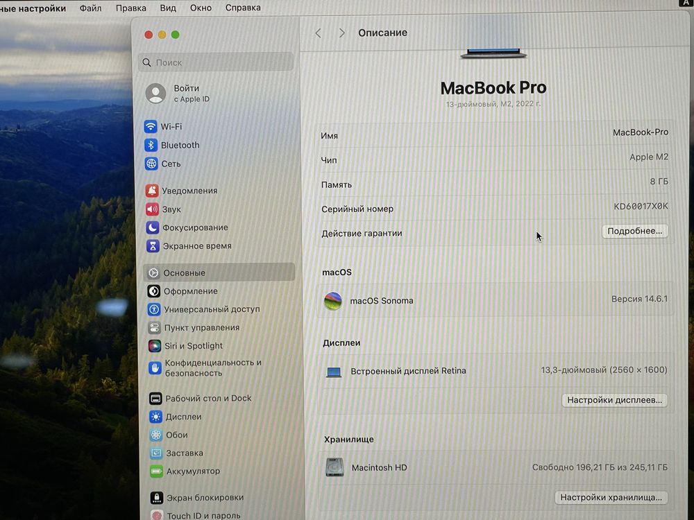Click the green zoom window button
This screenshot has width=694, height=520.
[x=176, y=35]
